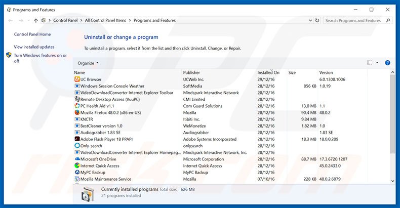
Task: Click the Remote Desktop Access (VuuPC) icon
Action: [77, 99]
